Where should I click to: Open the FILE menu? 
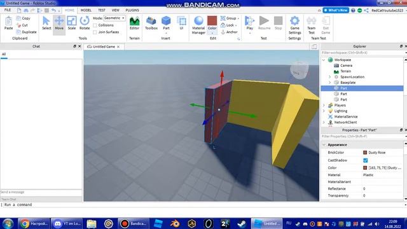(8, 10)
